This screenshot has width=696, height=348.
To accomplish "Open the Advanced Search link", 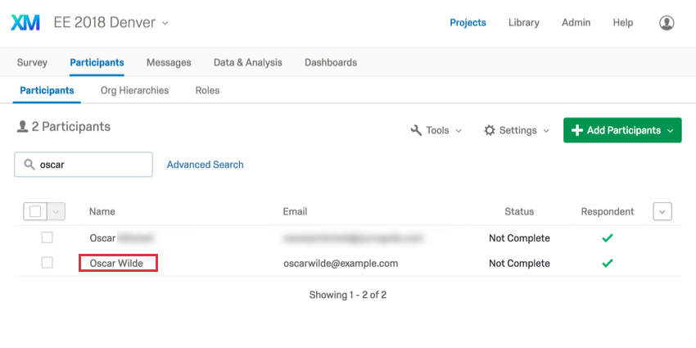I will coord(205,165).
